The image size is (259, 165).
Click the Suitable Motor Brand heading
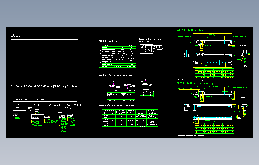(125, 105)
